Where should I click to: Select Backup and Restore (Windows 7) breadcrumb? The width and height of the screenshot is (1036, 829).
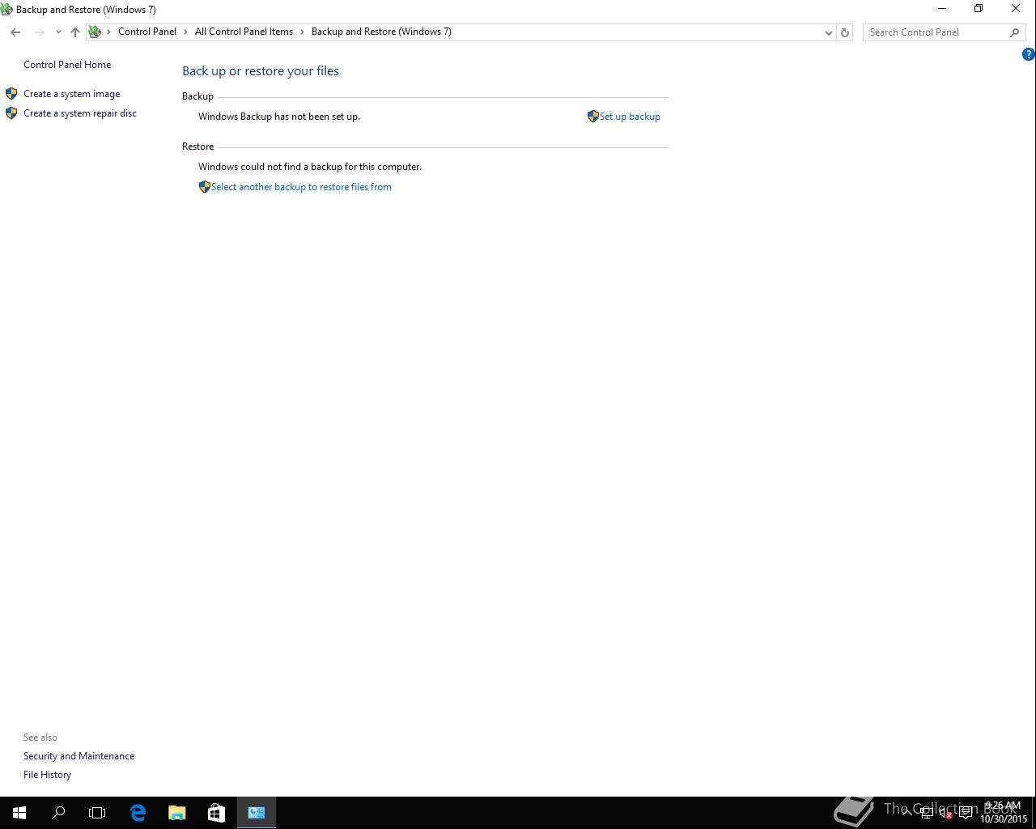tap(381, 32)
